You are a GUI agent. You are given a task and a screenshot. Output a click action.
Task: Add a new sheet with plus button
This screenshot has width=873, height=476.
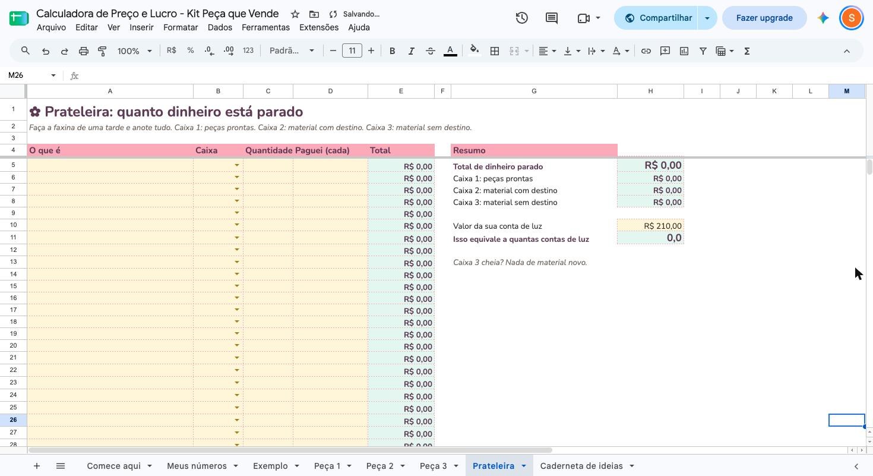pyautogui.click(x=37, y=466)
